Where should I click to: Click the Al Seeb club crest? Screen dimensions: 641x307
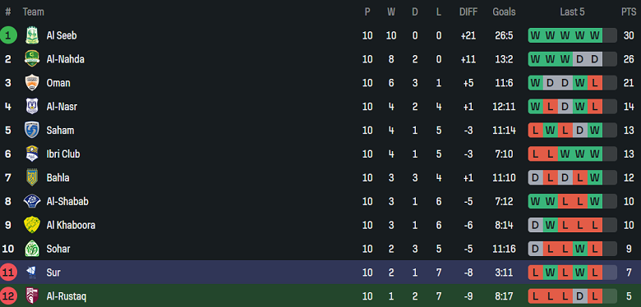(x=32, y=35)
